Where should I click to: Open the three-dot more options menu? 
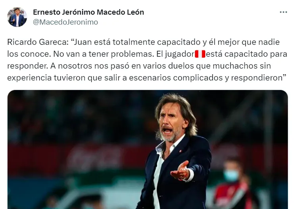(x=283, y=12)
